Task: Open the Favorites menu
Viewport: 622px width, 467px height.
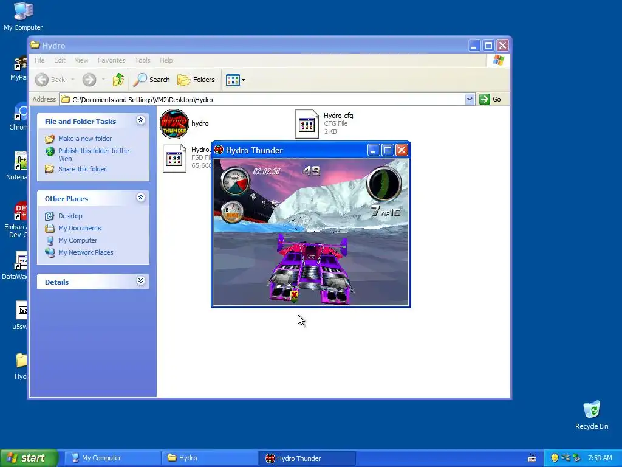Action: click(112, 60)
